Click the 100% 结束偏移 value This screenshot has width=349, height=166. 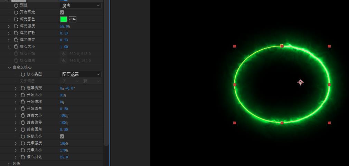coord(64,123)
